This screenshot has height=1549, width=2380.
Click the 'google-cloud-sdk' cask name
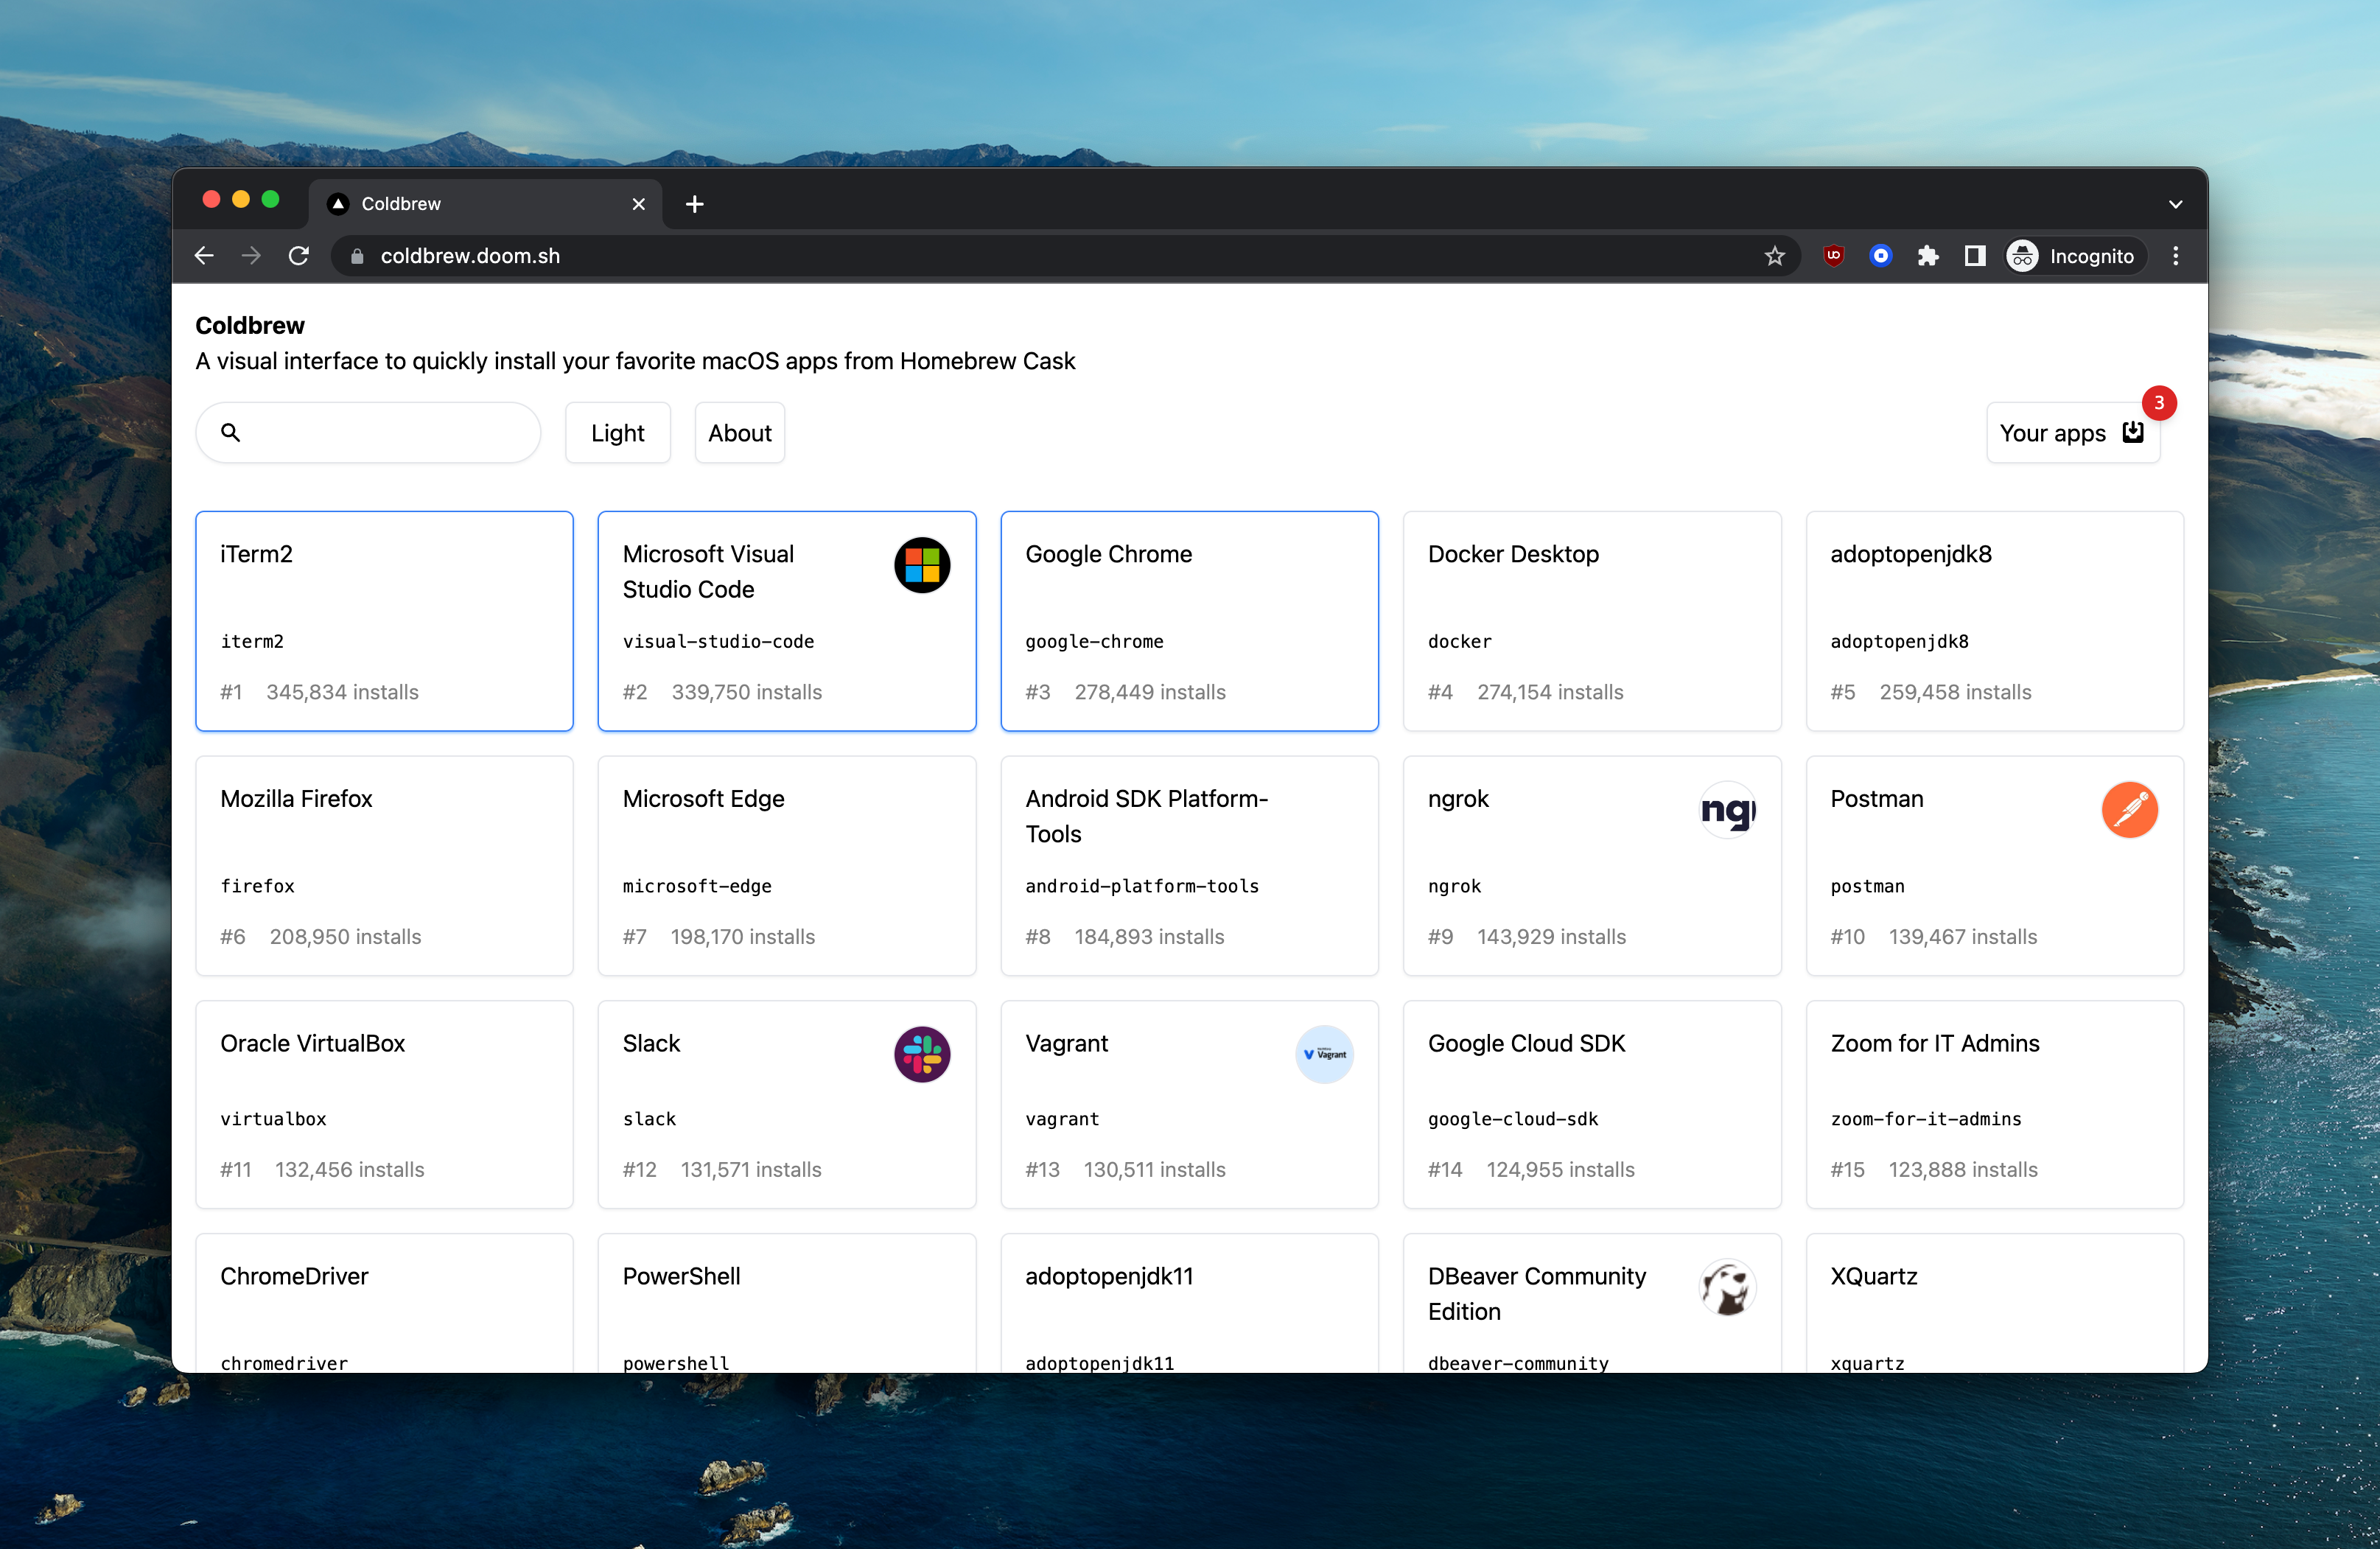(1513, 1119)
